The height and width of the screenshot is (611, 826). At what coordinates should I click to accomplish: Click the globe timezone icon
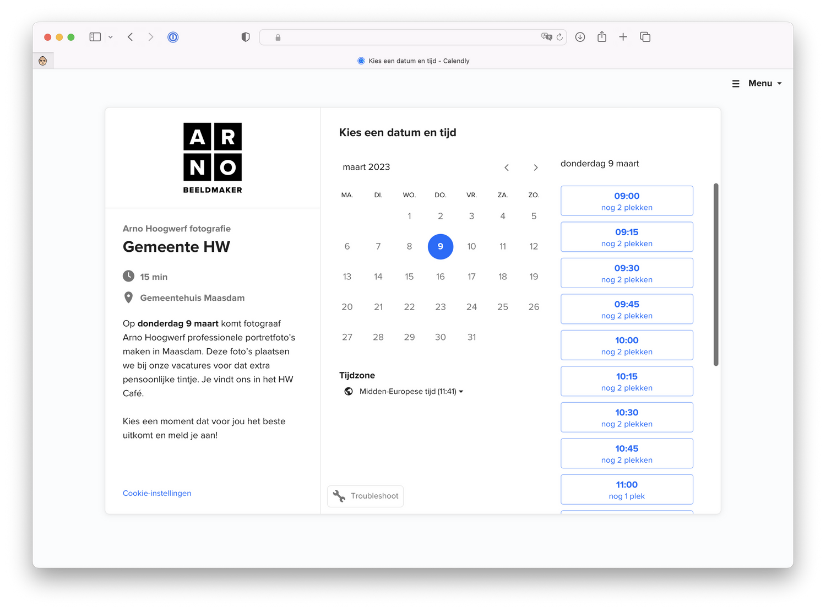[349, 391]
